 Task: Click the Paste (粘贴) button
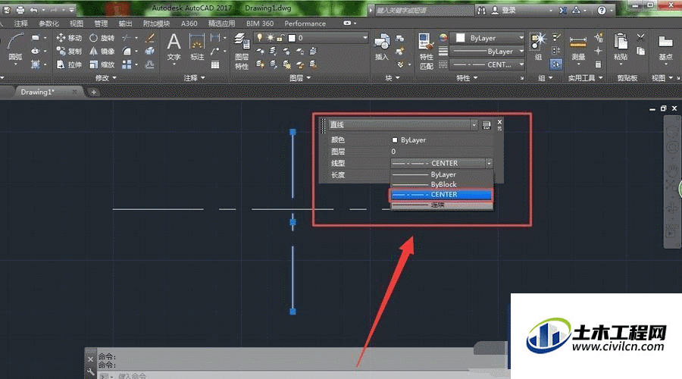pos(620,47)
